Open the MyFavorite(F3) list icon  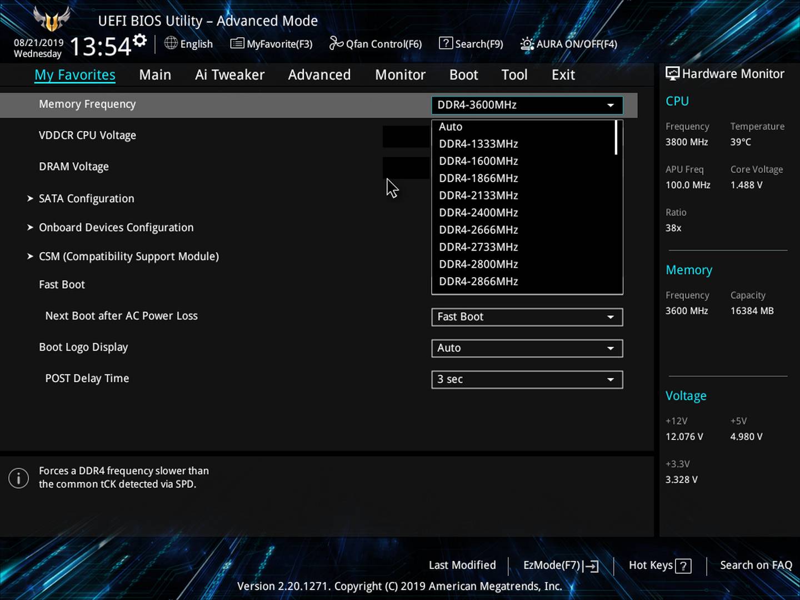click(x=237, y=43)
